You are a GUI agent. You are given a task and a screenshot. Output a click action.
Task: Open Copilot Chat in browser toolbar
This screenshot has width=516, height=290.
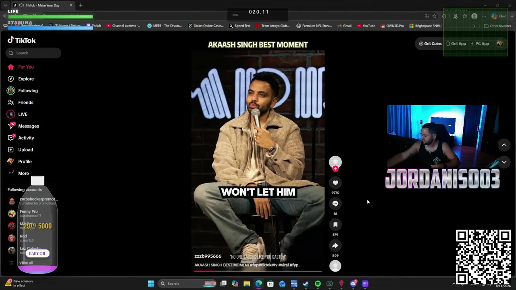click(x=499, y=16)
